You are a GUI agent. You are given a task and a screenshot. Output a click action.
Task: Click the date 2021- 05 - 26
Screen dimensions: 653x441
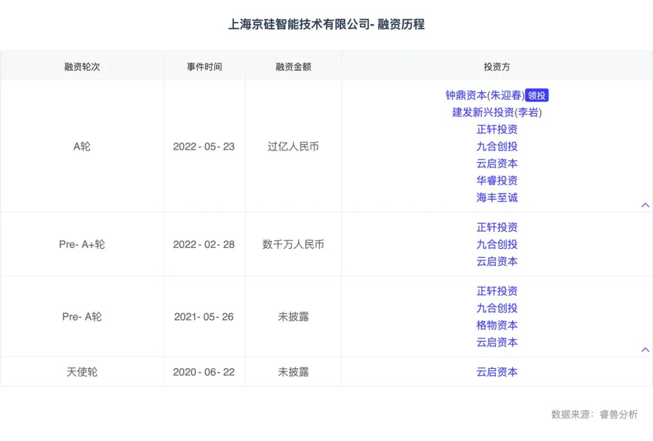coord(204,317)
